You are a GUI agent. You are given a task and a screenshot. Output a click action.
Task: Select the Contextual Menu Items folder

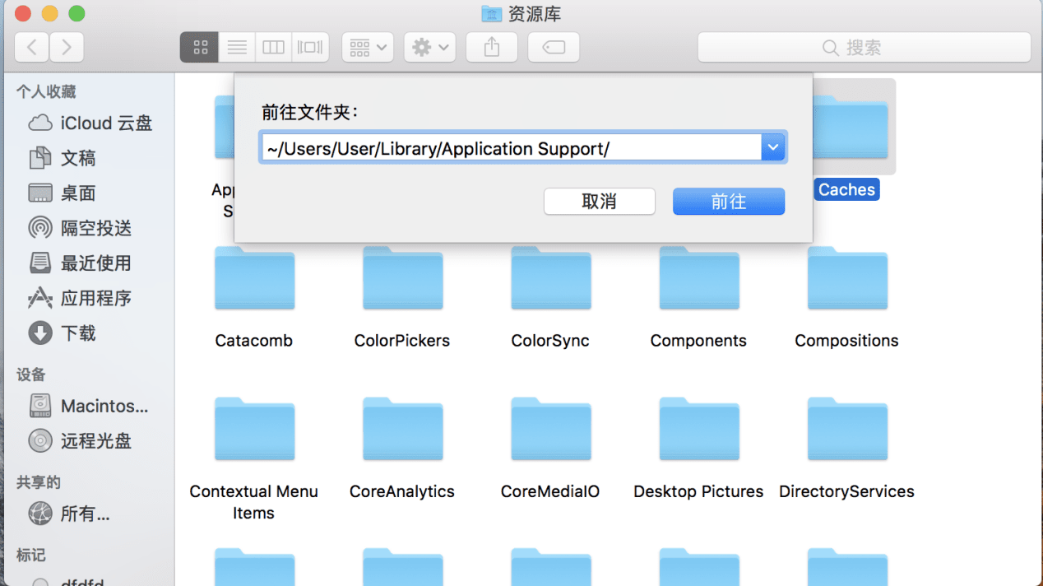254,429
